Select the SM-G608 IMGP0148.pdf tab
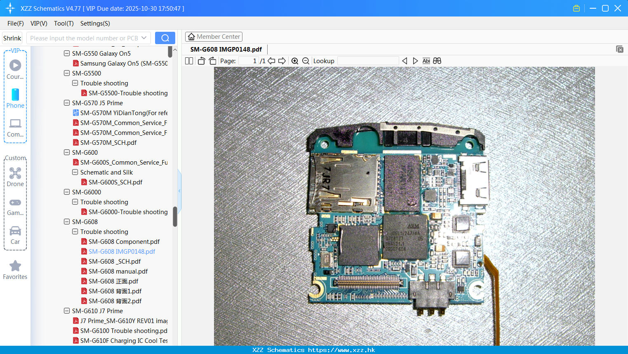The image size is (628, 354). tap(226, 50)
